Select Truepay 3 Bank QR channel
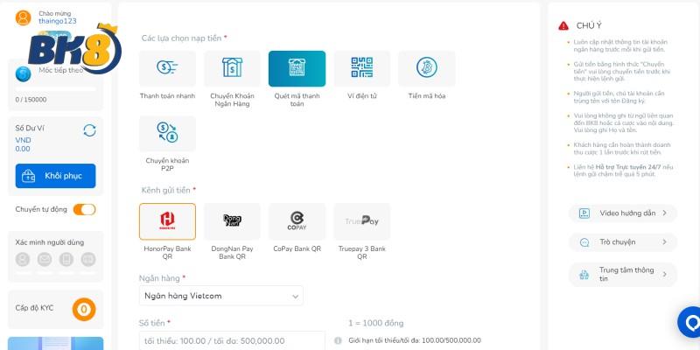 361,221
